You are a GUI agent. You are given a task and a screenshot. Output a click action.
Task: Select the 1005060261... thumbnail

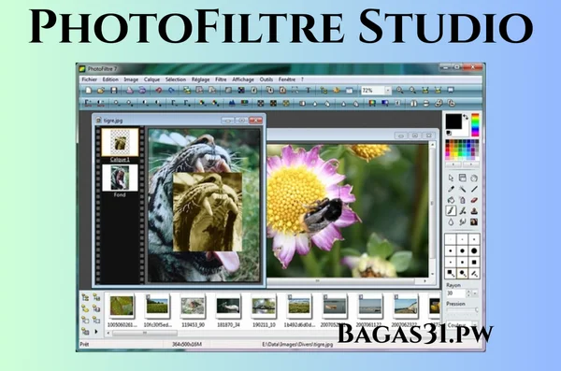click(122, 307)
